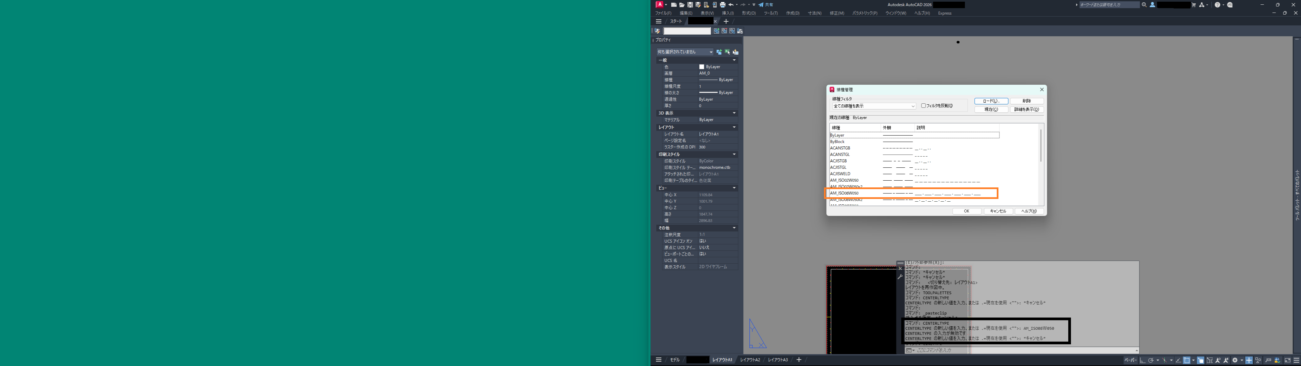Switch to the レイアウトA2 tab

click(750, 360)
